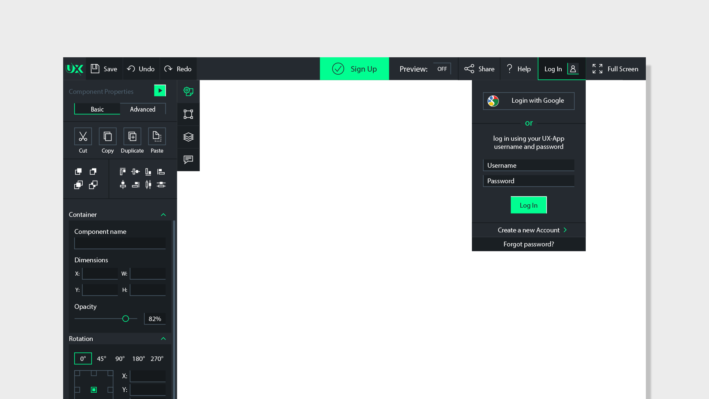Click the bring to front icon

[x=78, y=171]
